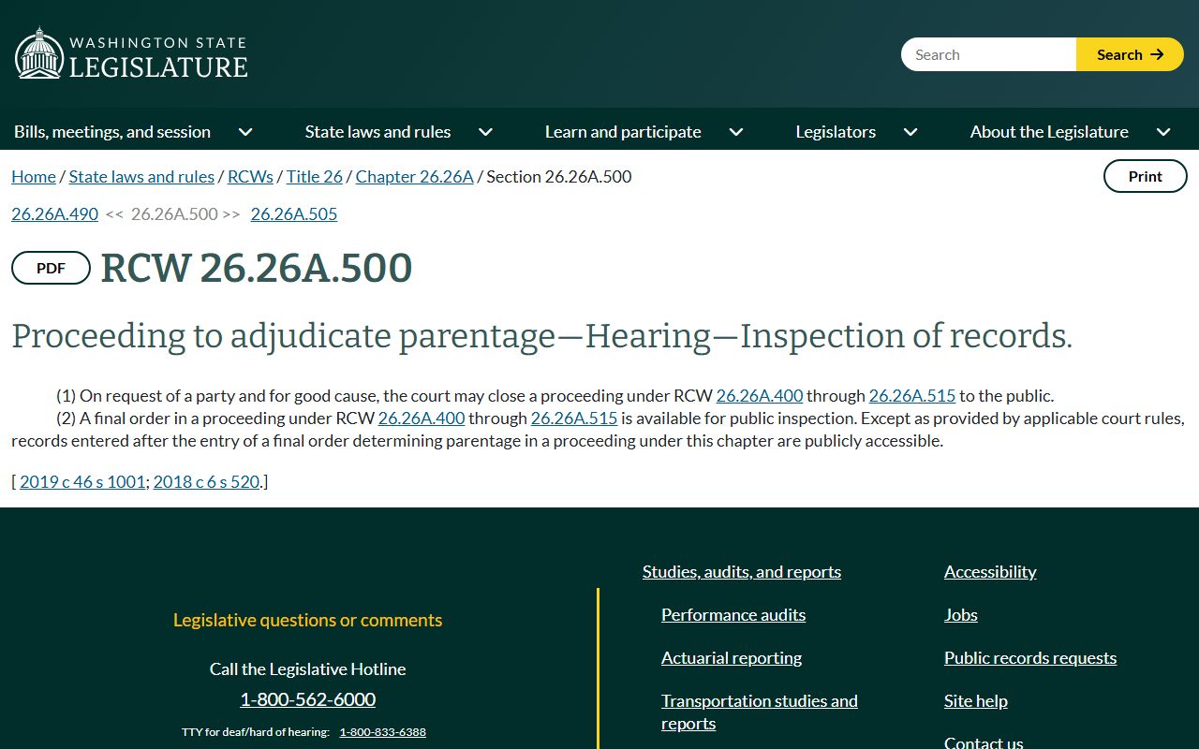Go to next section 26.26A.505
Image resolution: width=1199 pixels, height=749 pixels.
click(x=294, y=213)
